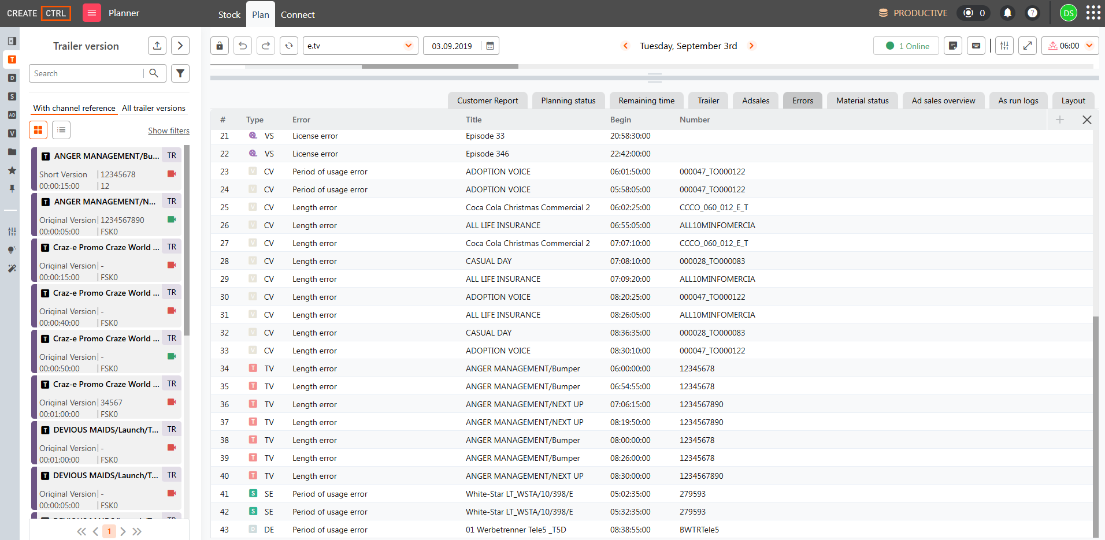The image size is (1105, 540).
Task: Open the DS user avatar
Action: coord(1069,13)
